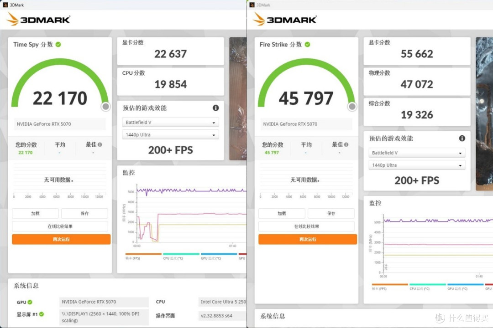Click GPU name field in system info

pyautogui.click(x=104, y=302)
